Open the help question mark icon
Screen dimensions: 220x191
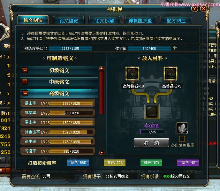pos(194,9)
